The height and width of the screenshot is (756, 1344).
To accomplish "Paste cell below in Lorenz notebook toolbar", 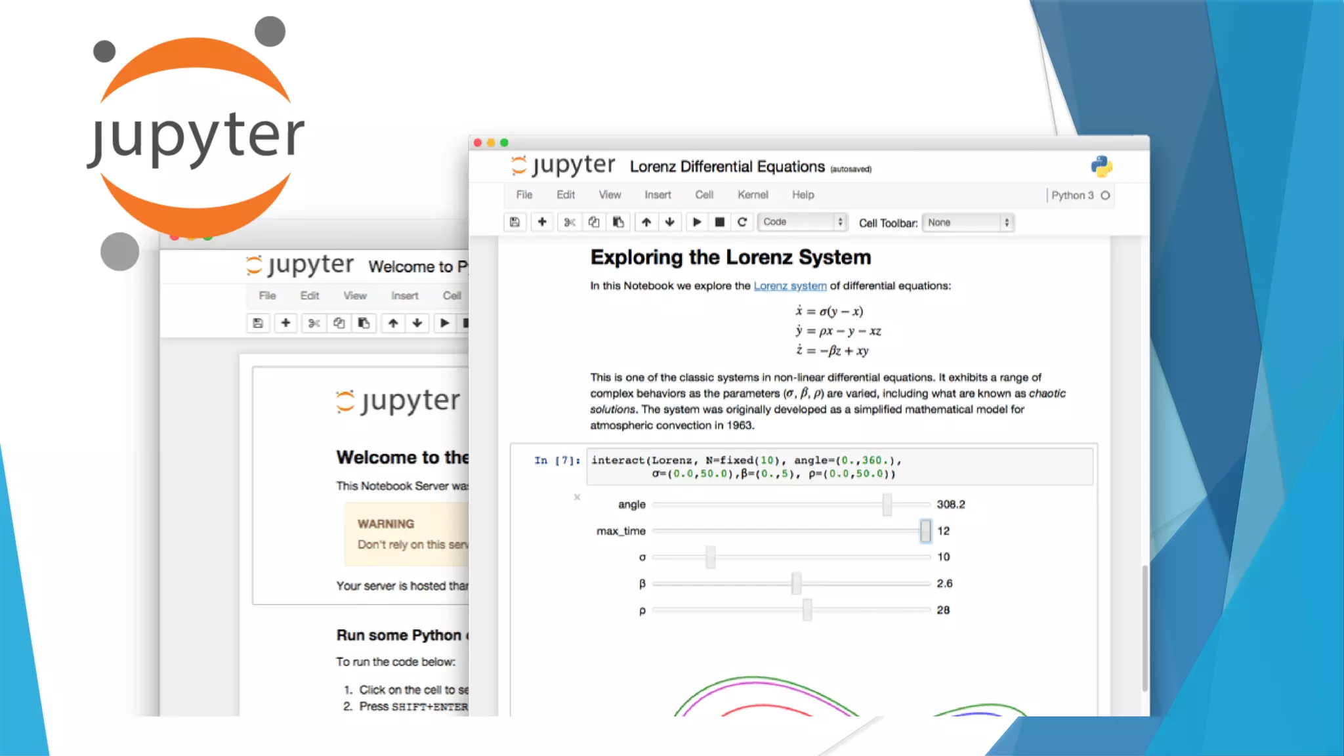I will [x=618, y=222].
